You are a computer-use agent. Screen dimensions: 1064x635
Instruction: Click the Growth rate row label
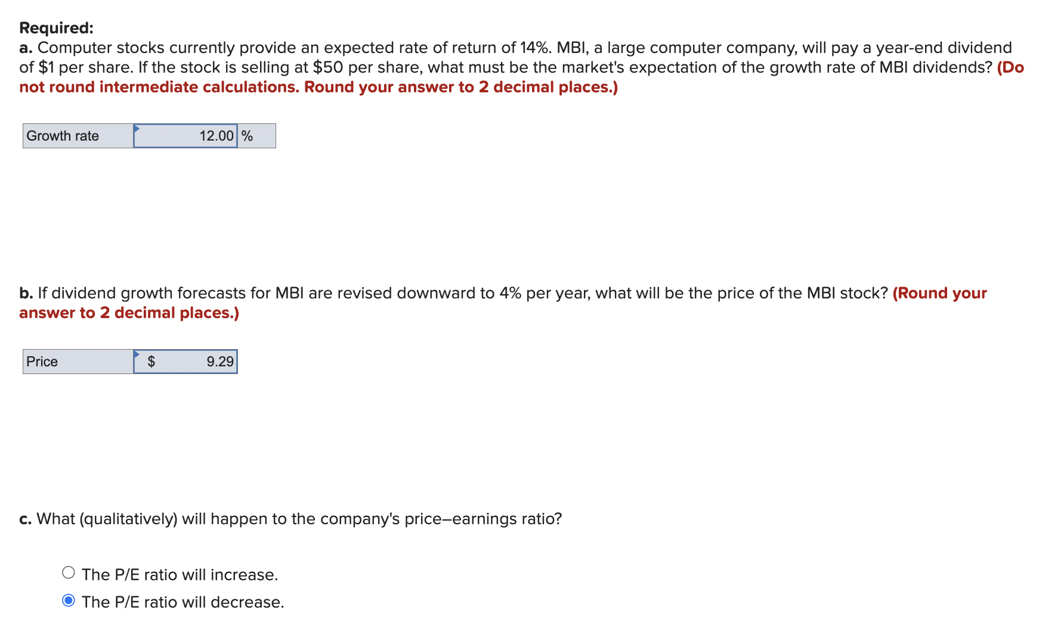[61, 135]
